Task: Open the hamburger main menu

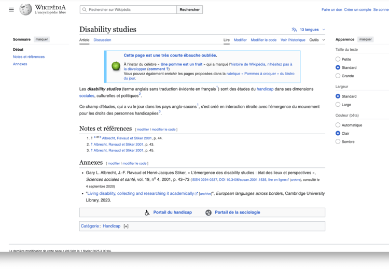Action: coord(11,9)
